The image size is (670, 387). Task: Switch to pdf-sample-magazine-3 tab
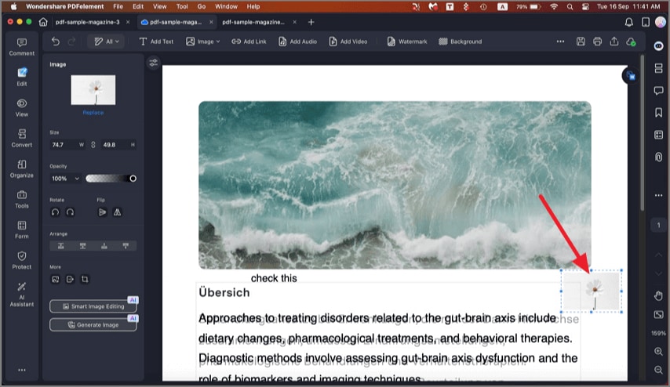88,22
